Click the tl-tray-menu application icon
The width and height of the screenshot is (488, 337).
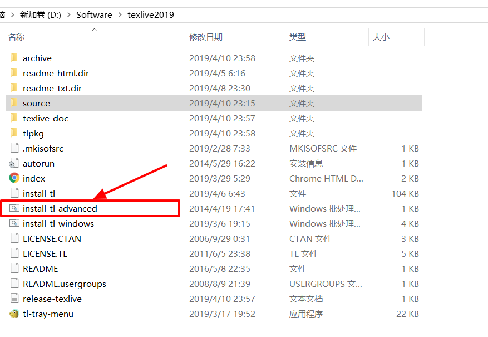point(14,314)
